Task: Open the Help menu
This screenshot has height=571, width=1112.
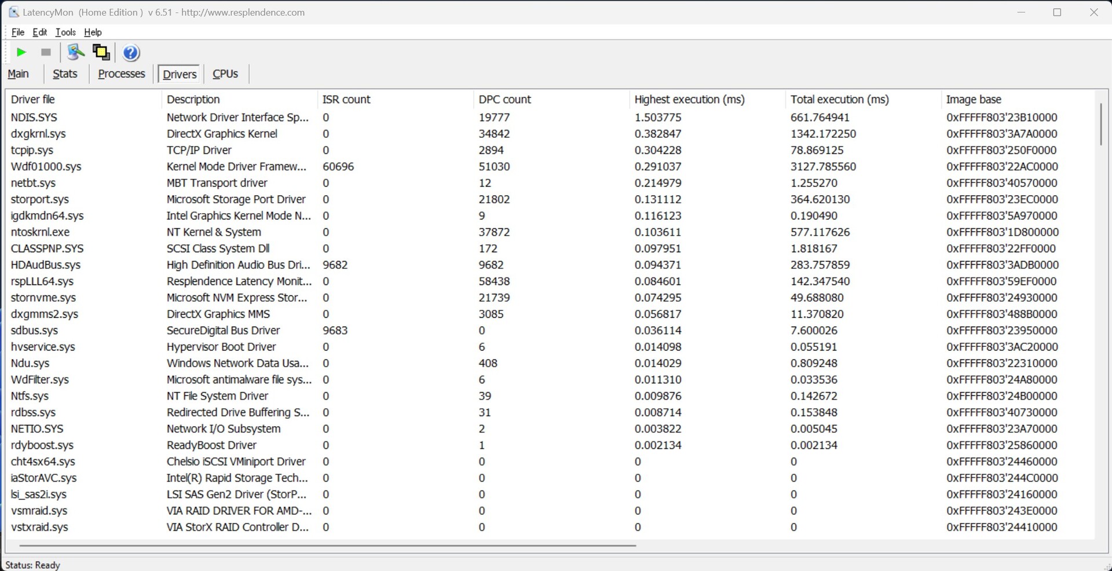Action: point(93,32)
